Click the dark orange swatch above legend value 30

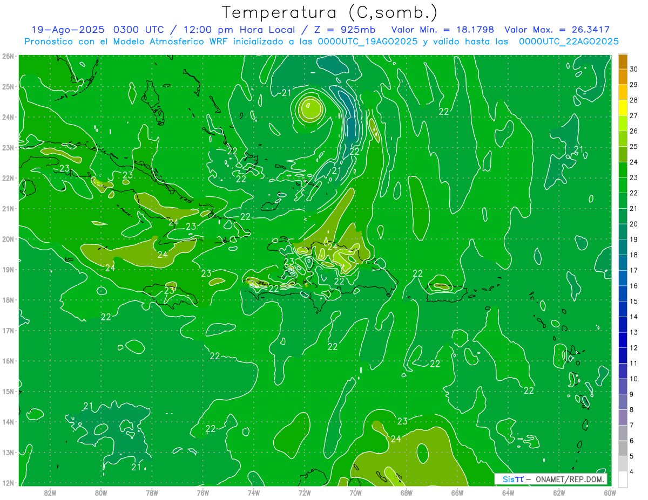(623, 61)
